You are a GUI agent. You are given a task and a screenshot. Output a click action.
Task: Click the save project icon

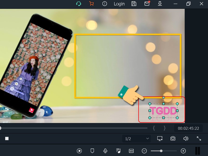(x=134, y=4)
